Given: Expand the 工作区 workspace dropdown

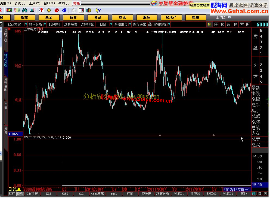Looking at the screenshot, I should click(x=229, y=17).
